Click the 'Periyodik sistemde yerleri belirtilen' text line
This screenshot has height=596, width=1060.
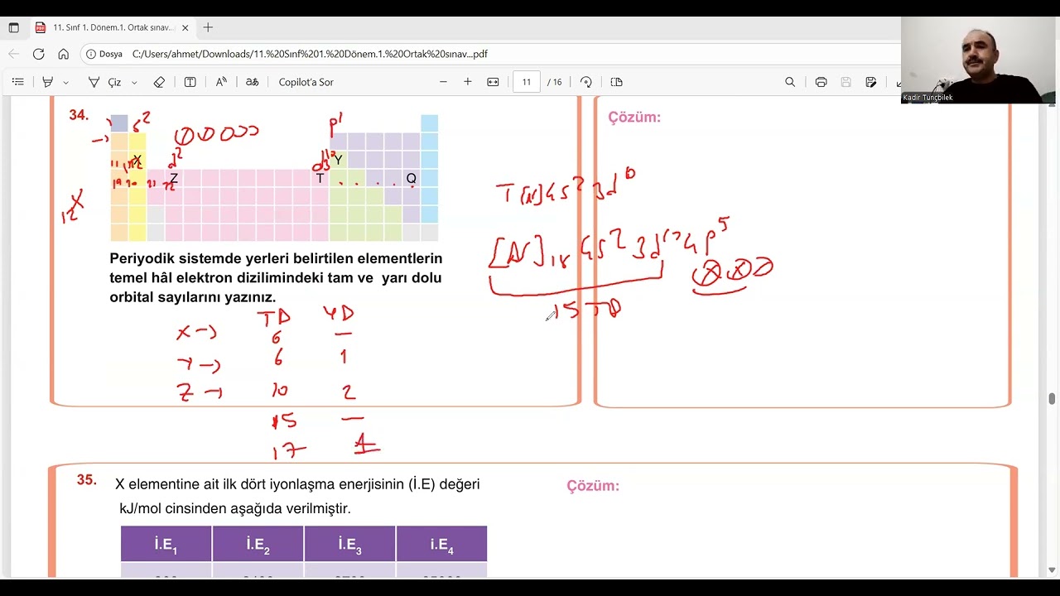click(276, 258)
